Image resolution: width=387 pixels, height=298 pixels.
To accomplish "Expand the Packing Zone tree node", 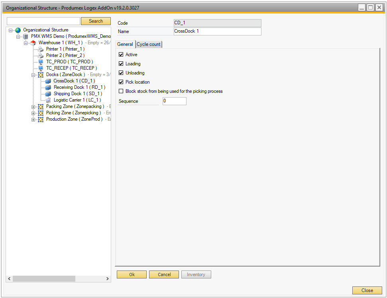I will click(33, 107).
